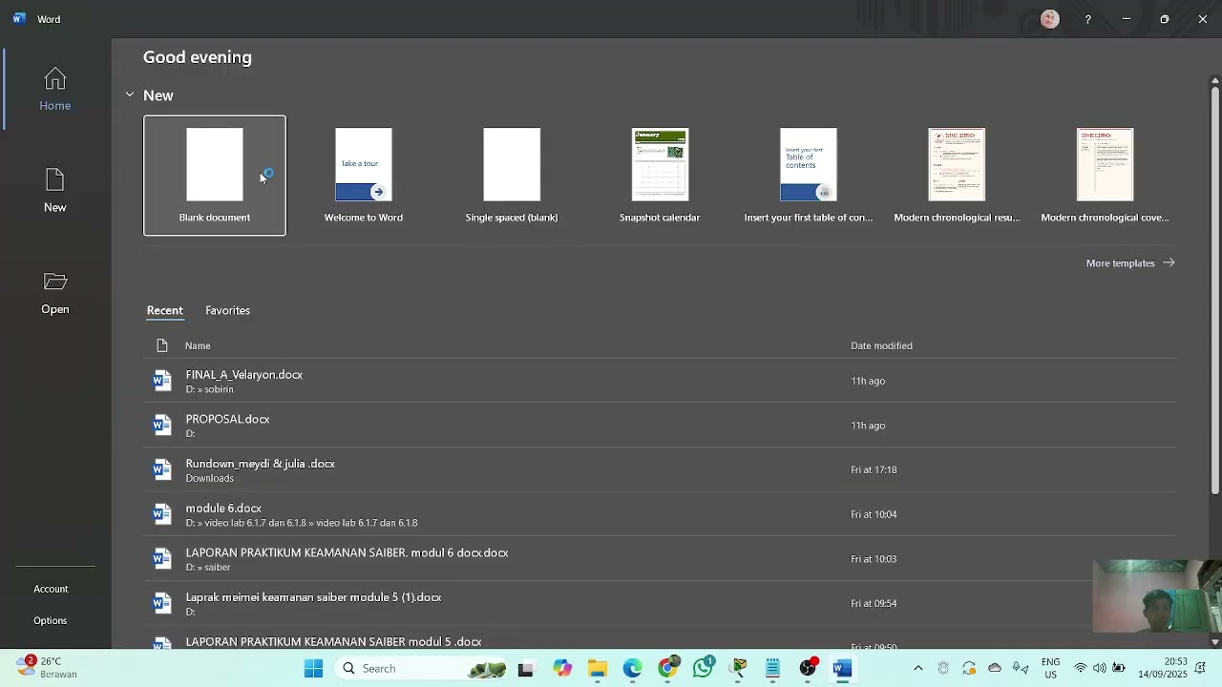
Task: Switch to the Recent tab
Action: (x=164, y=310)
